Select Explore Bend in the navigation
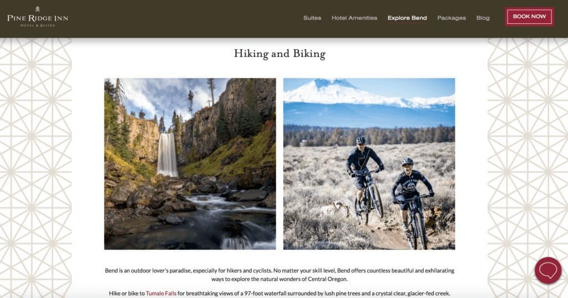This screenshot has height=298, width=568. point(407,18)
